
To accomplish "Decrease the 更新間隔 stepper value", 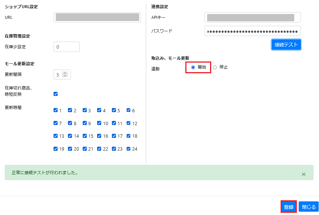I will pos(65,76).
